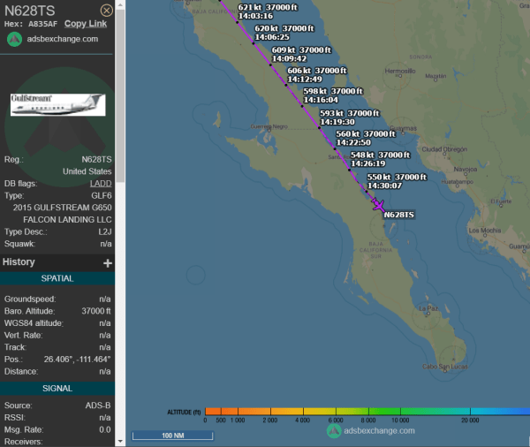
Task: Click the N628TS callsign label on map
Action: click(399, 215)
